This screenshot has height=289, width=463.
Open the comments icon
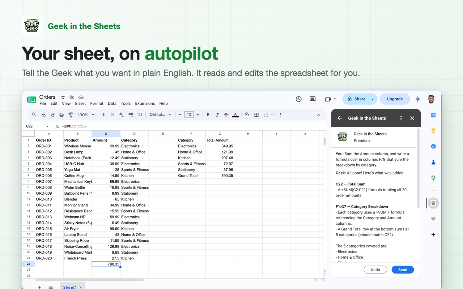click(x=313, y=99)
